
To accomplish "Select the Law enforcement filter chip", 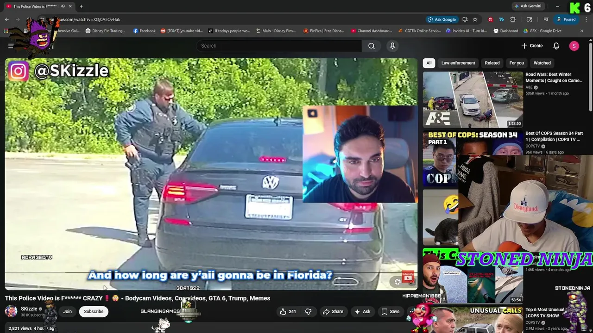I will click(x=458, y=63).
